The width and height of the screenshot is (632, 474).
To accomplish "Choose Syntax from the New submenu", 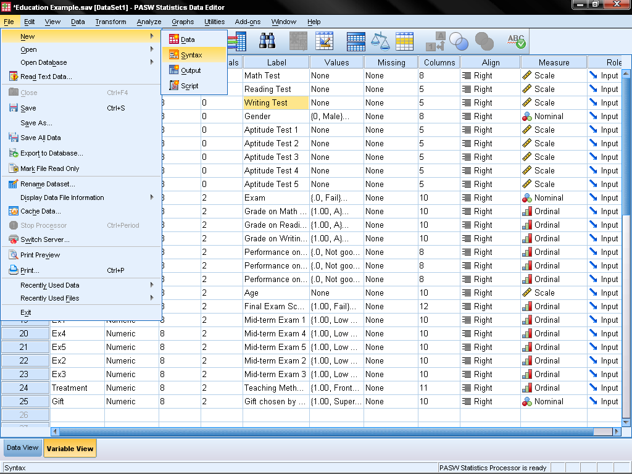I will (x=191, y=55).
